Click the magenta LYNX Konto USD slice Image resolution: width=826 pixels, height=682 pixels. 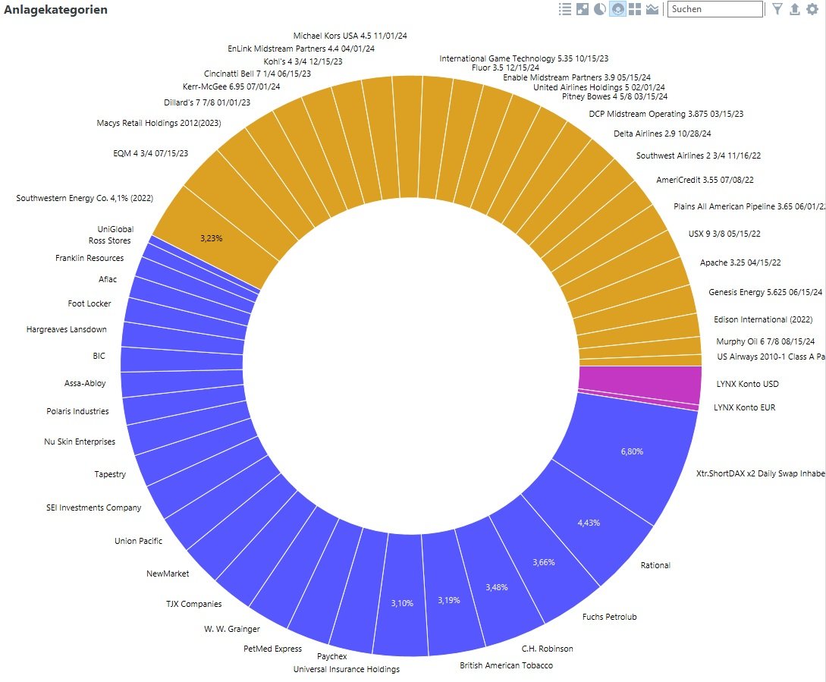(640, 384)
